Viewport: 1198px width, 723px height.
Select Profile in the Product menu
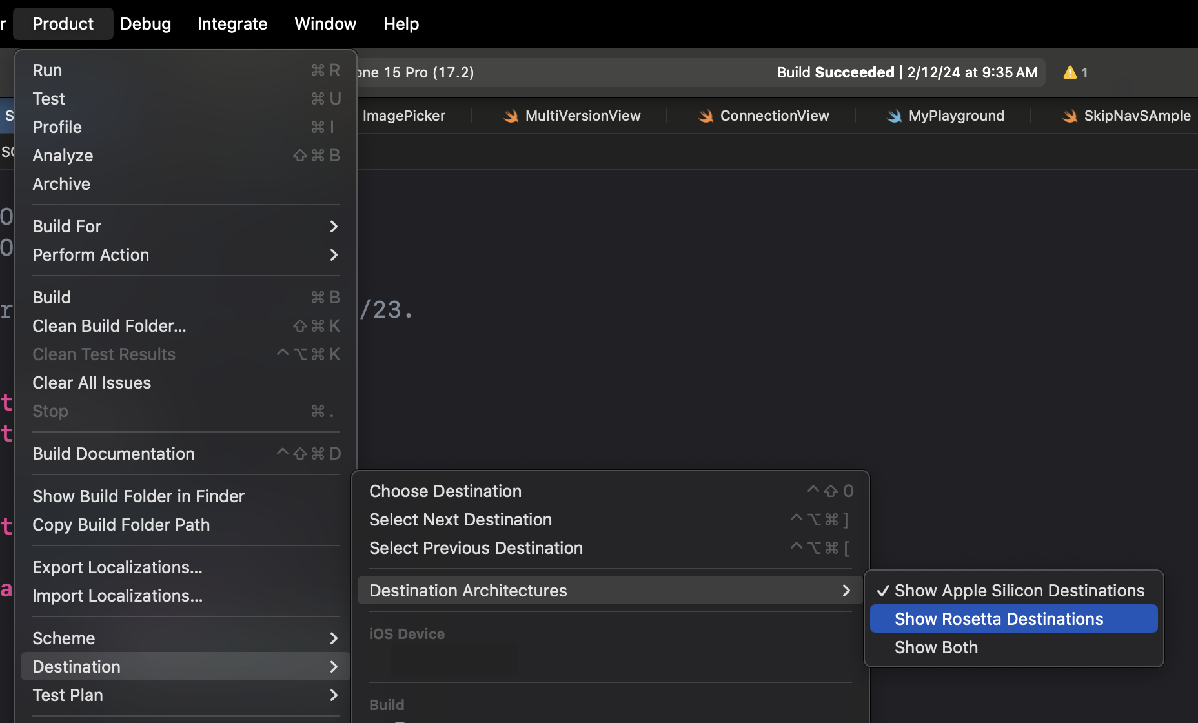click(186, 127)
